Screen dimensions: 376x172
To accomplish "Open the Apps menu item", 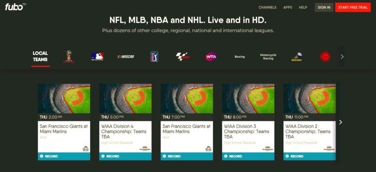I will pyautogui.click(x=288, y=8).
